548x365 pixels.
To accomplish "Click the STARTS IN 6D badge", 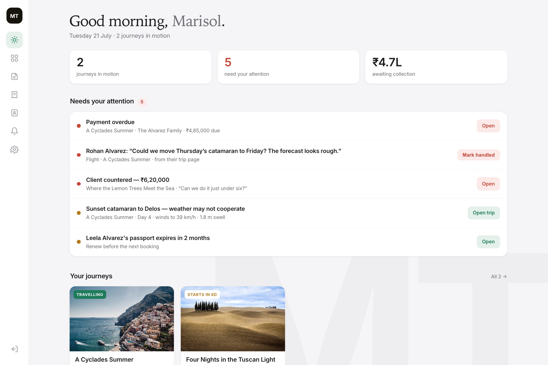I will (202, 294).
